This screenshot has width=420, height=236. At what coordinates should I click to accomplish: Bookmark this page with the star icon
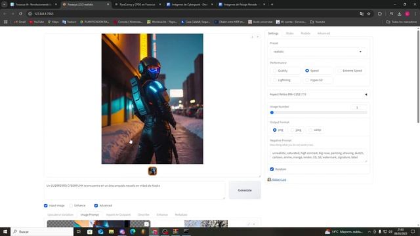369,14
